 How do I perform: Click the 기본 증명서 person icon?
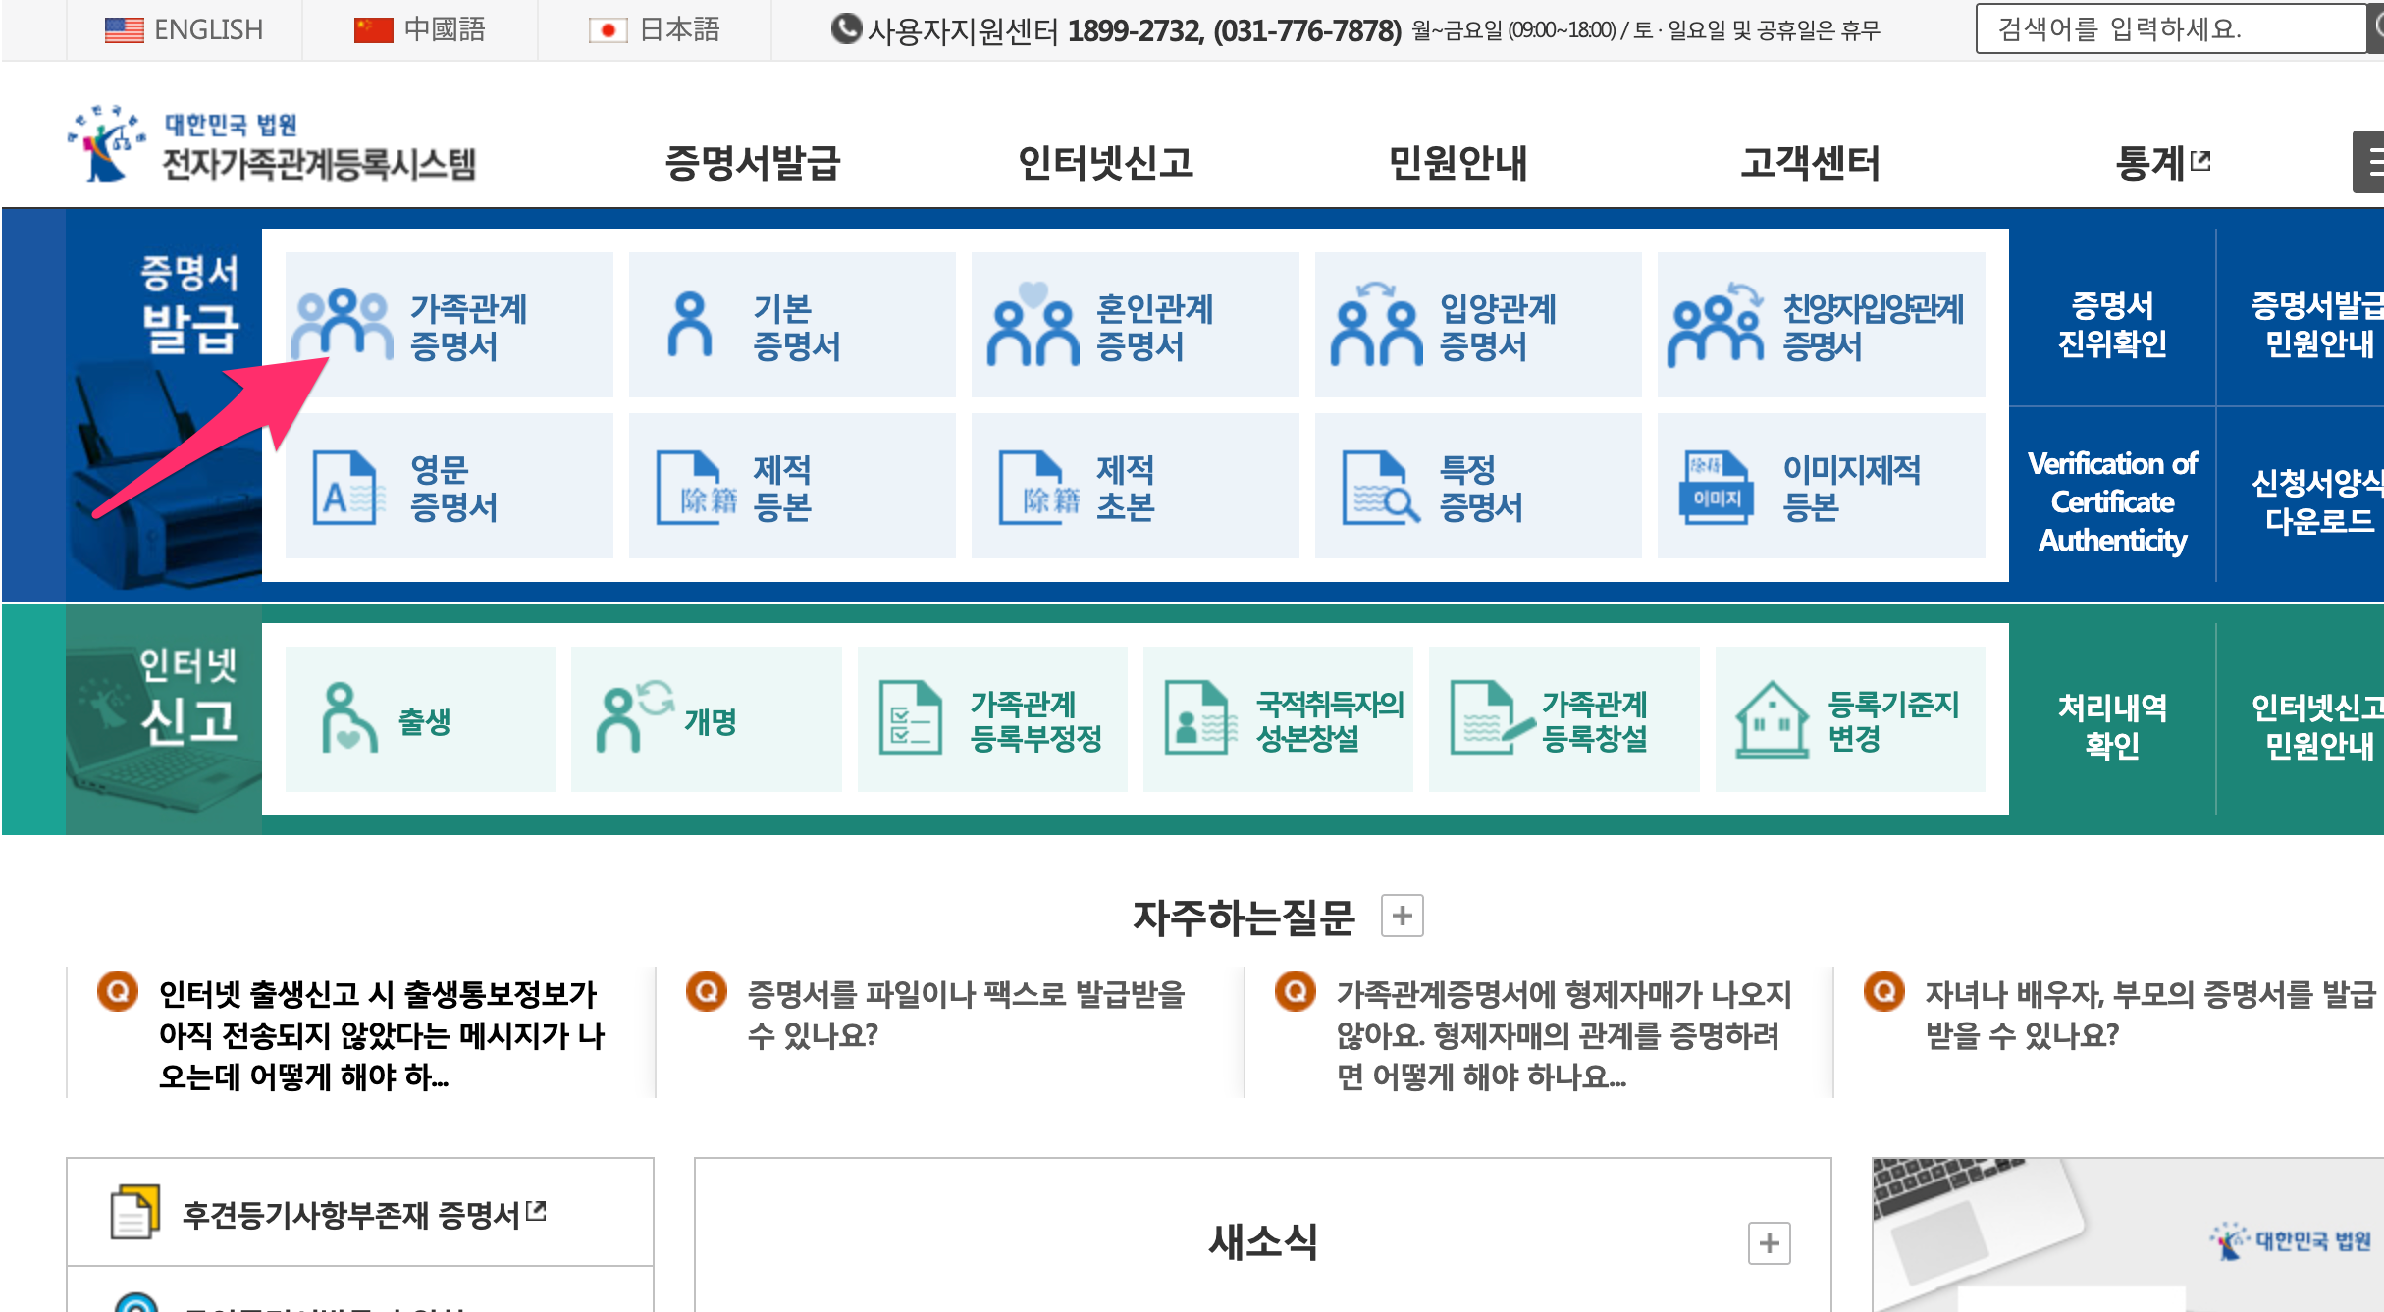690,324
